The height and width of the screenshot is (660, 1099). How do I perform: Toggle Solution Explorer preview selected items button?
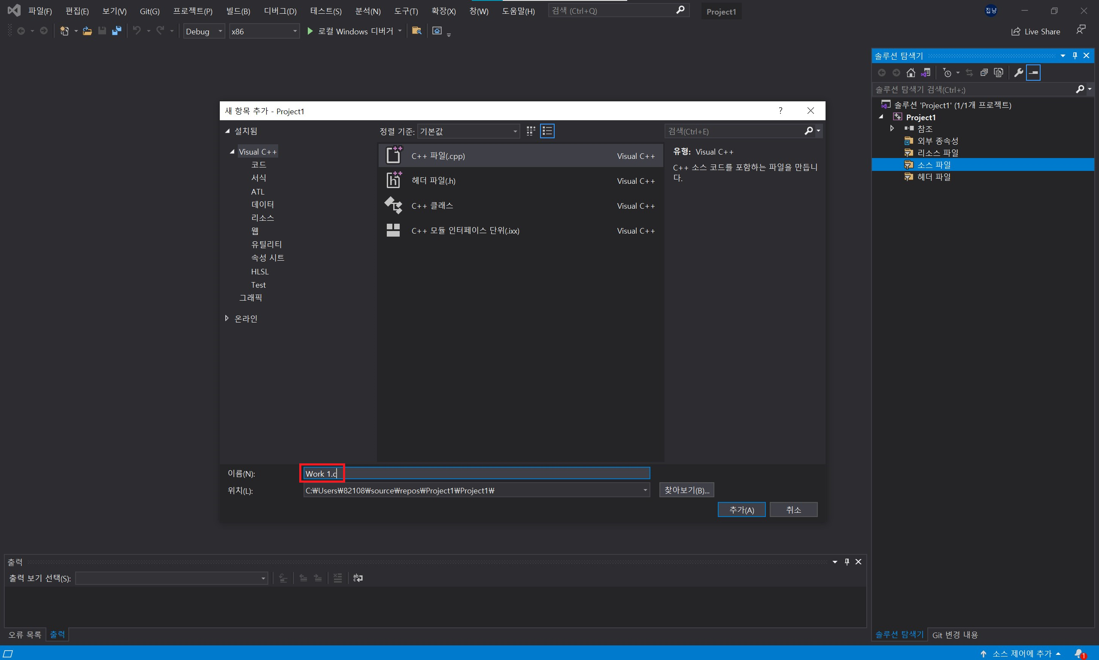point(1033,73)
